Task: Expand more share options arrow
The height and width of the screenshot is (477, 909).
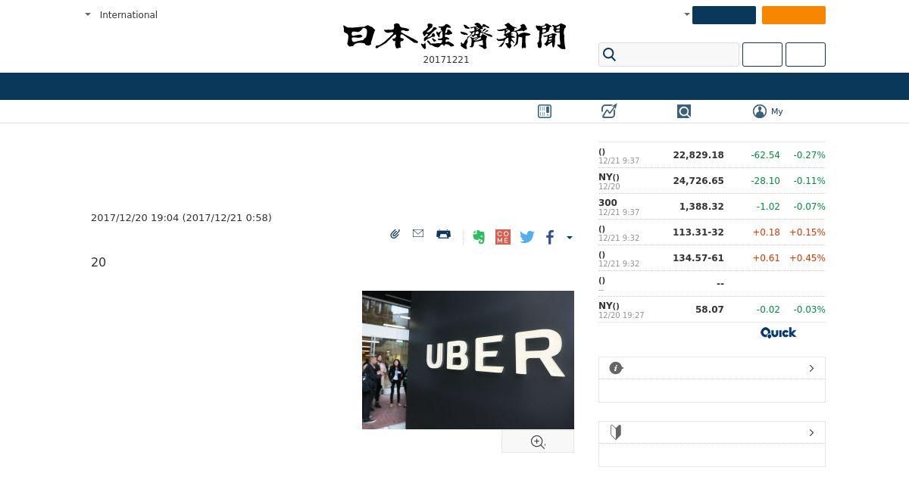Action: click(x=570, y=238)
